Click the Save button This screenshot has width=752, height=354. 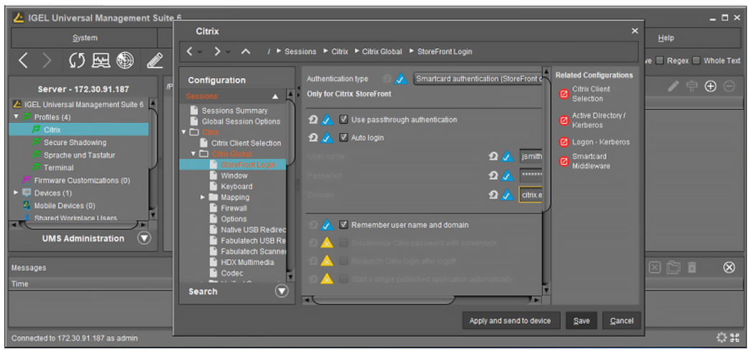pyautogui.click(x=581, y=320)
